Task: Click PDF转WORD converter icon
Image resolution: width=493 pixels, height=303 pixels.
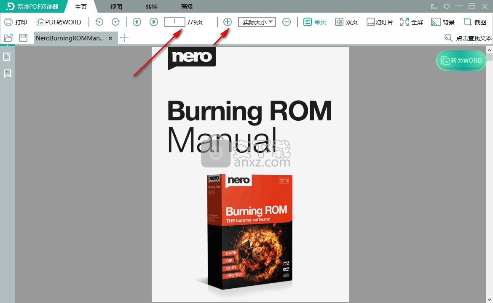Action: pos(40,22)
